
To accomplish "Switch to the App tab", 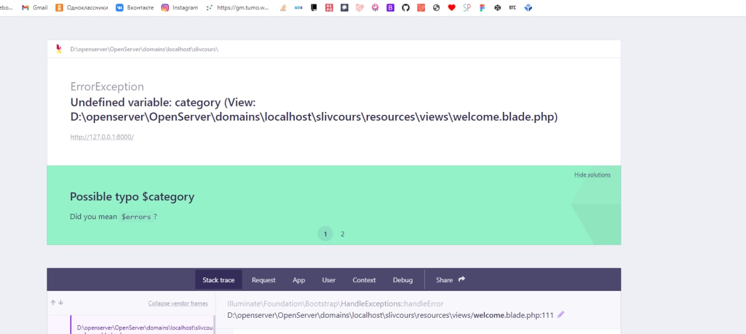I will pos(299,280).
